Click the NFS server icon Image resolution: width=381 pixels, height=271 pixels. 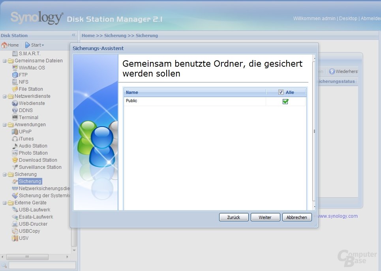click(x=15, y=82)
